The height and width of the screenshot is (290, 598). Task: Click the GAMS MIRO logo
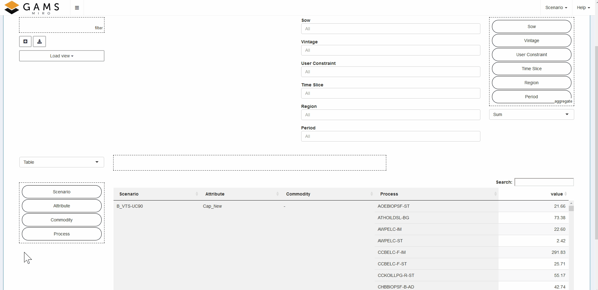point(32,7)
